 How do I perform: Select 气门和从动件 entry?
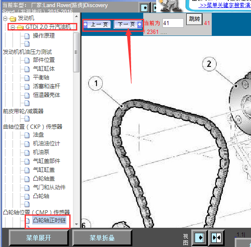coord(49,187)
